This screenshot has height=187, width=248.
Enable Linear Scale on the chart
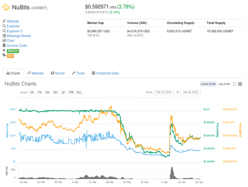tap(208, 84)
